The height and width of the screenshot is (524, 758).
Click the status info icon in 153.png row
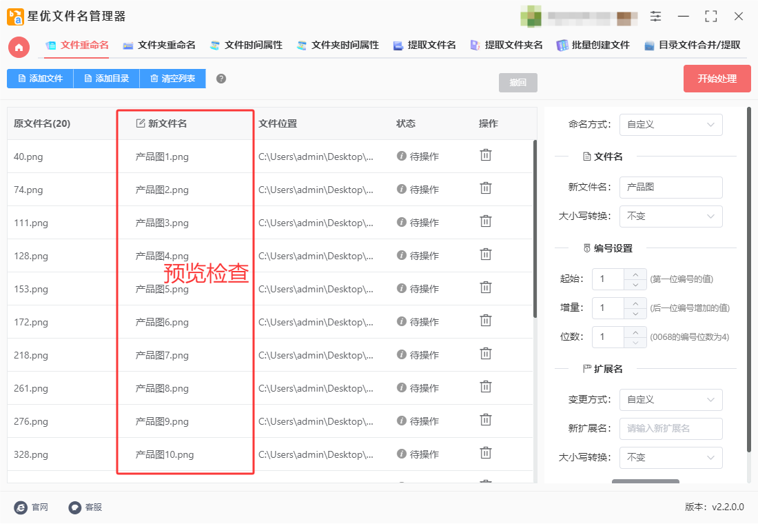[x=401, y=288]
